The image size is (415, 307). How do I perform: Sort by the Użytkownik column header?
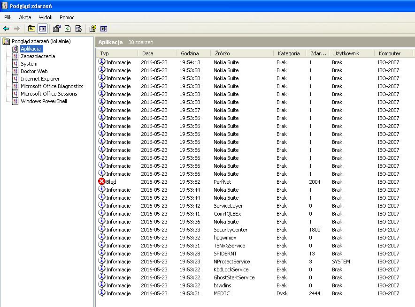coord(352,53)
